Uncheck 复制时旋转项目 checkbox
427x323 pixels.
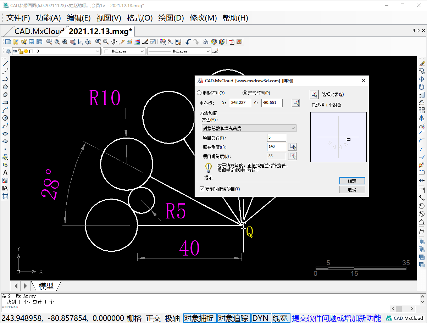(202, 189)
